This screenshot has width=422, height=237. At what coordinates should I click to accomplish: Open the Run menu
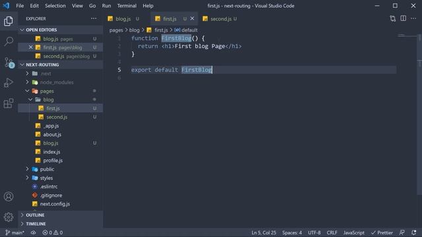(x=106, y=6)
